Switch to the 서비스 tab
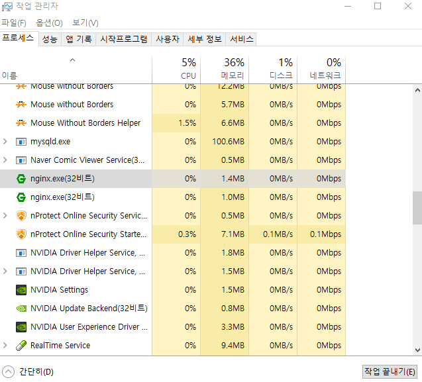This screenshot has width=422, height=382. click(241, 39)
